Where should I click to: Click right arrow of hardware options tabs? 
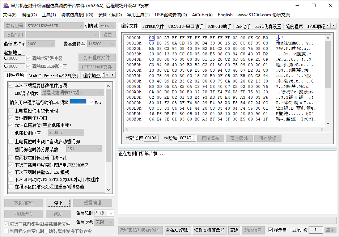point(113,75)
